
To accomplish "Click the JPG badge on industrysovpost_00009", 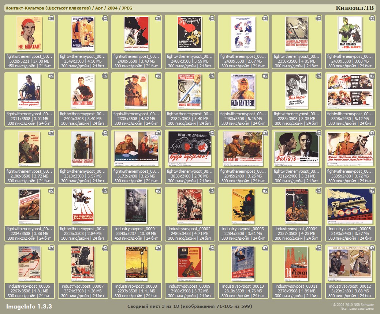I will pos(212,248).
